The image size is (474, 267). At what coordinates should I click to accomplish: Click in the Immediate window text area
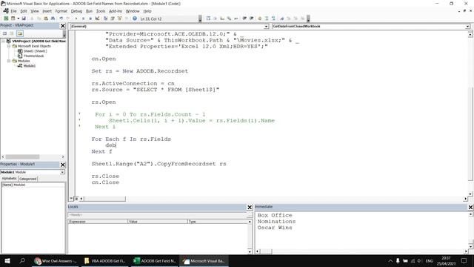click(x=362, y=231)
